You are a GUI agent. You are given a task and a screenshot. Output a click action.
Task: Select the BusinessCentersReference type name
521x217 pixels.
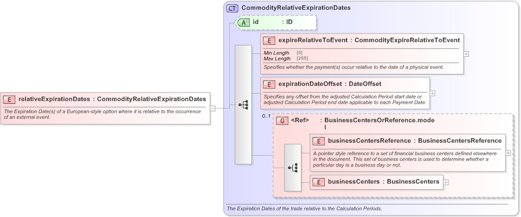[x=460, y=141]
